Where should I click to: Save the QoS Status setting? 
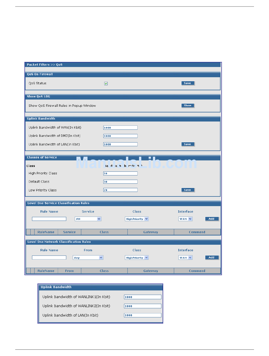(x=187, y=83)
